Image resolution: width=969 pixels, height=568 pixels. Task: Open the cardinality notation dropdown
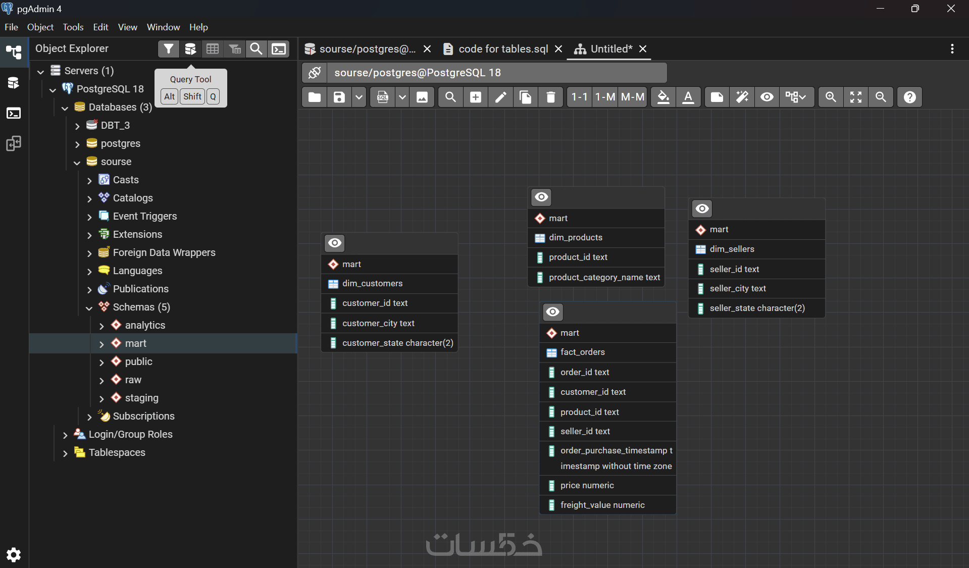(x=796, y=97)
